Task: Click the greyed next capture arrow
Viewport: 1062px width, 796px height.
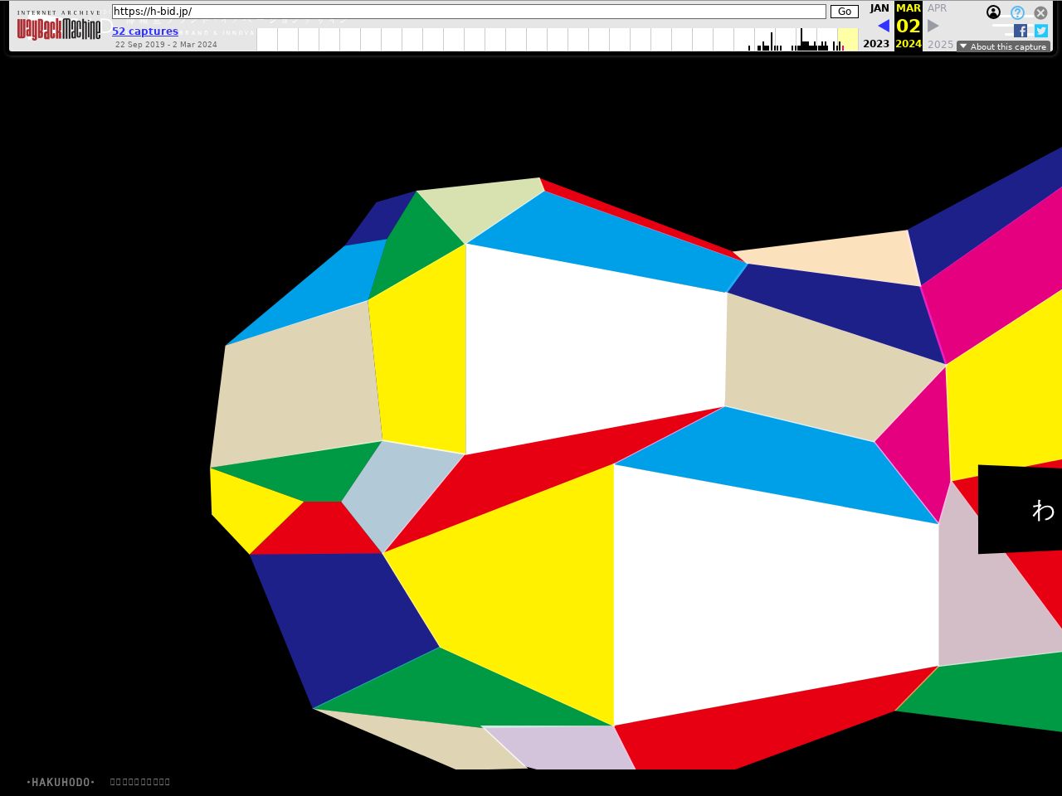Action: [933, 26]
